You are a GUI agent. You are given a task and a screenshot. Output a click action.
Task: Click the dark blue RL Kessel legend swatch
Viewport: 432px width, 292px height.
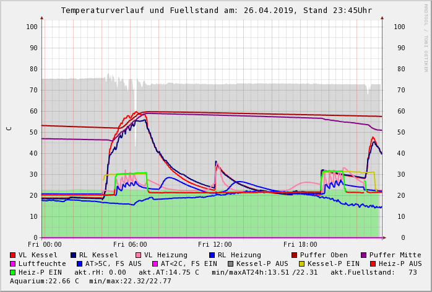tap(73, 255)
